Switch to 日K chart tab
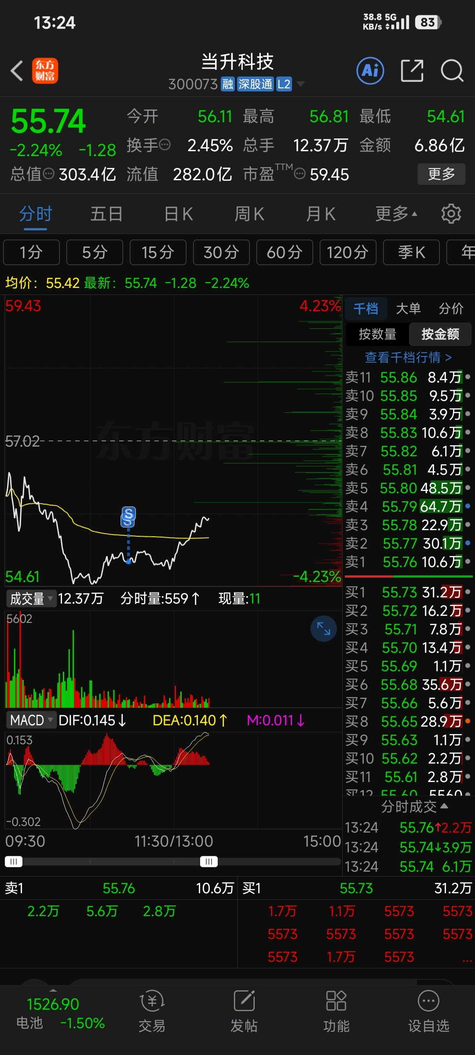 point(178,214)
